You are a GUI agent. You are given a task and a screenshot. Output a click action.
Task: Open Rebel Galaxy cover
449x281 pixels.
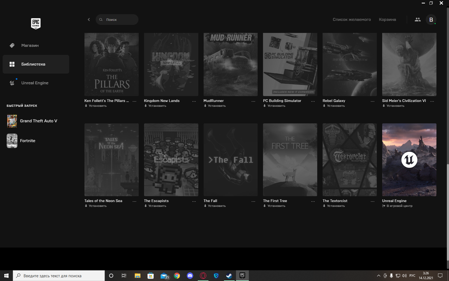coord(350,64)
